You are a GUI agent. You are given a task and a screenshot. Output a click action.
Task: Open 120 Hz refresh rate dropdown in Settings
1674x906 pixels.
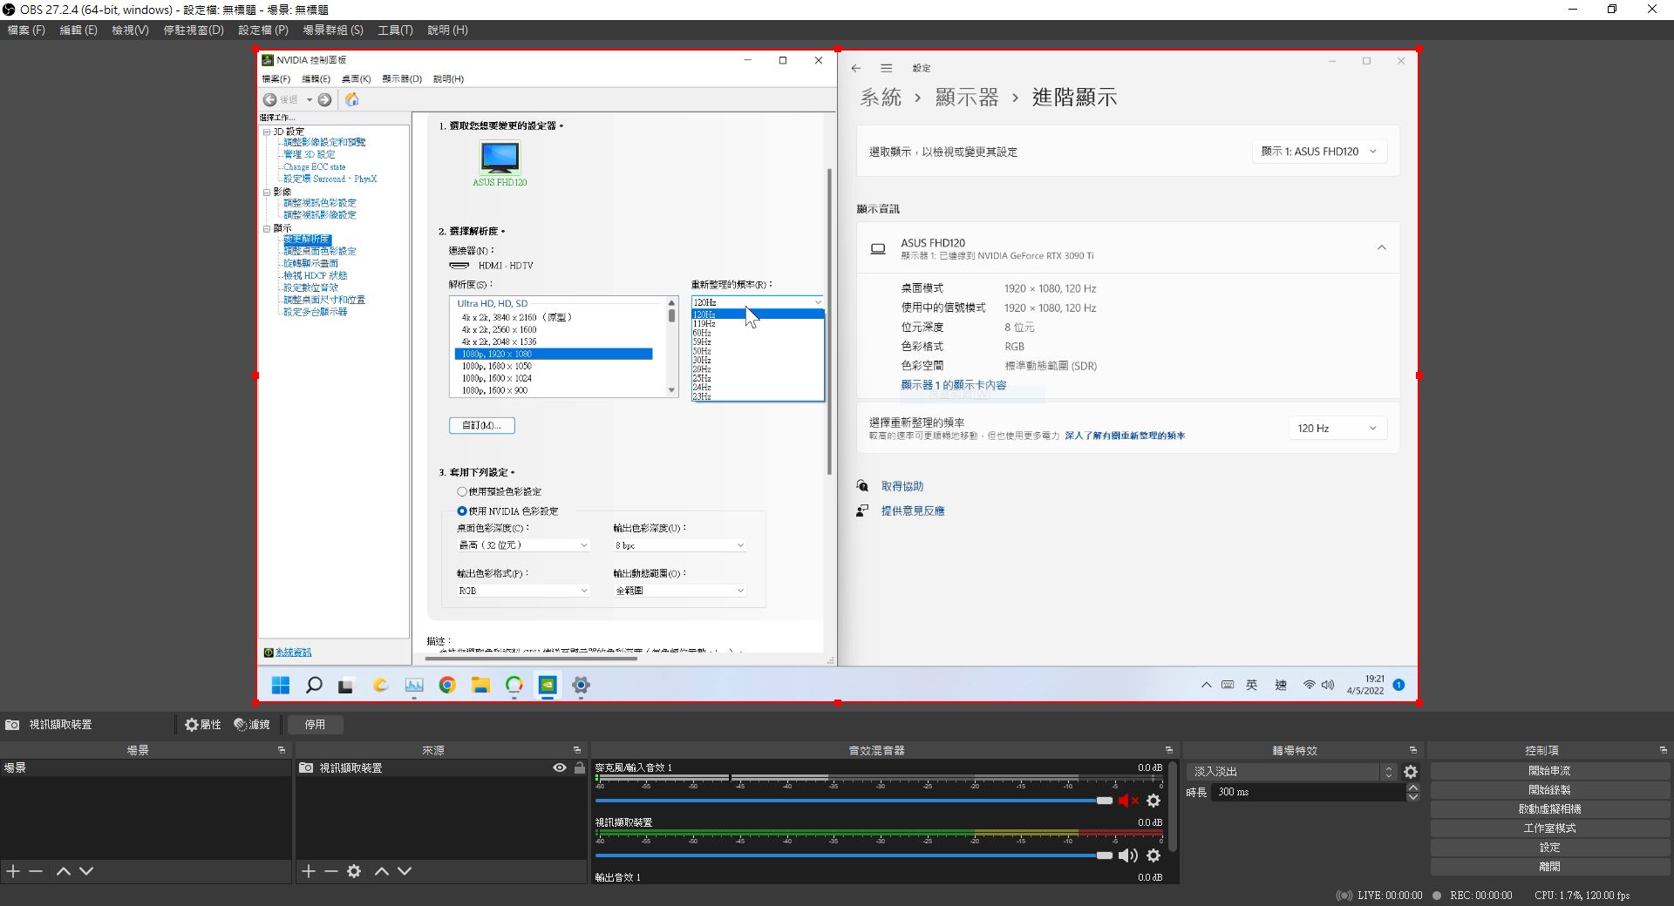pyautogui.click(x=1337, y=429)
